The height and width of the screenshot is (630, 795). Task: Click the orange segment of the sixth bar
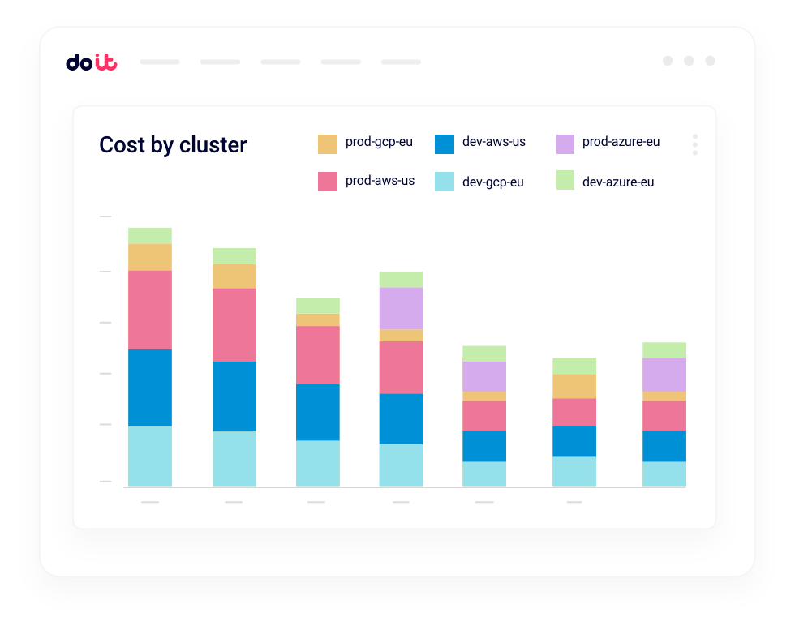click(574, 386)
